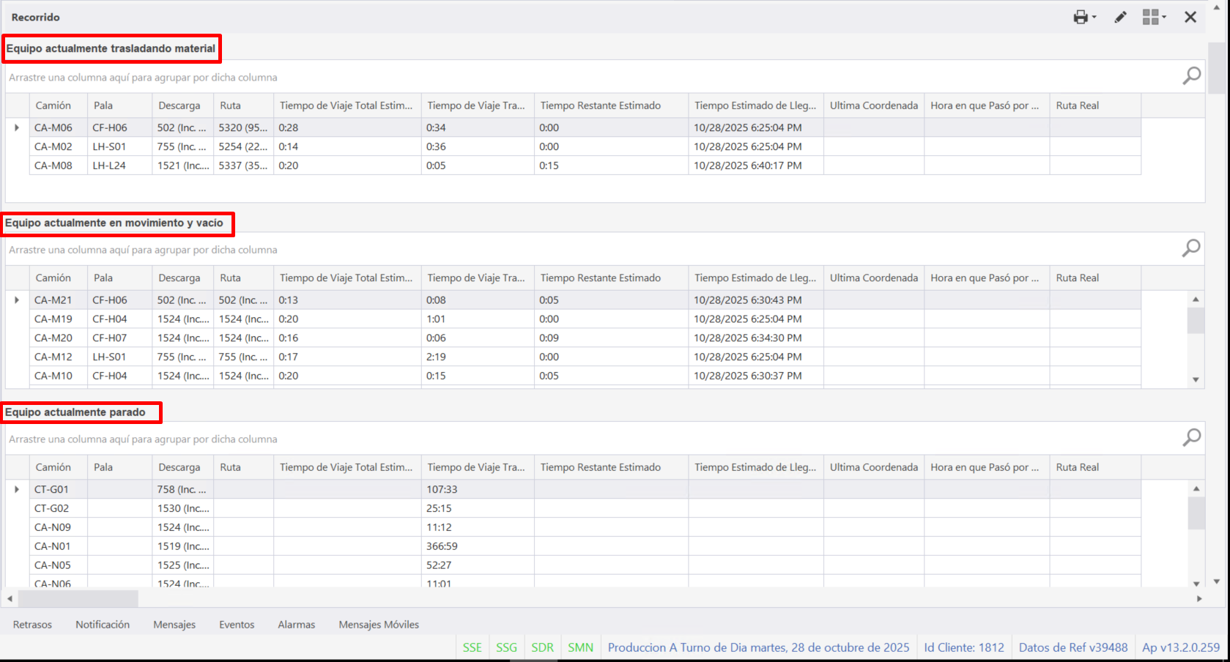
Task: Open the Mensajes Móviles tab
Action: pyautogui.click(x=379, y=625)
